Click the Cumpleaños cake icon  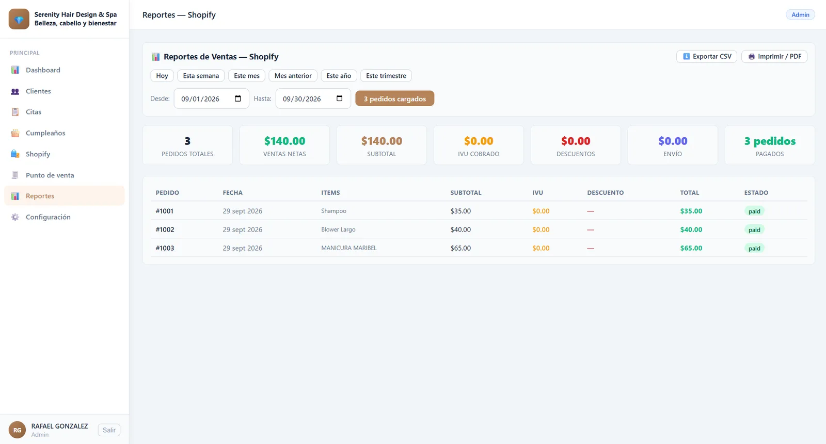point(15,133)
